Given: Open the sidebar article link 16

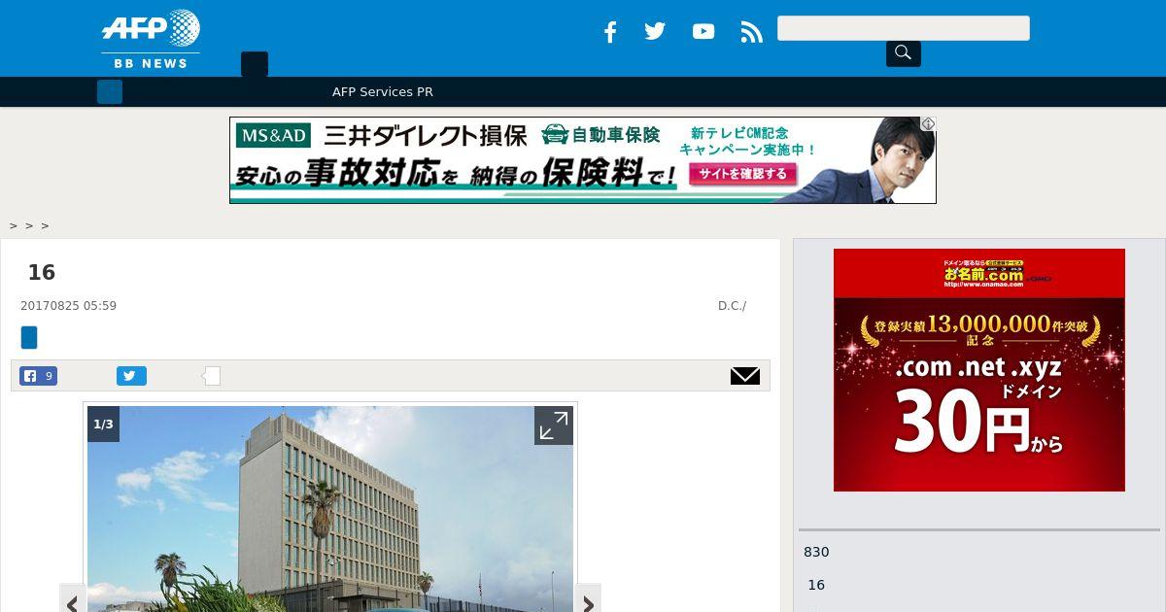Looking at the screenshot, I should tap(816, 585).
